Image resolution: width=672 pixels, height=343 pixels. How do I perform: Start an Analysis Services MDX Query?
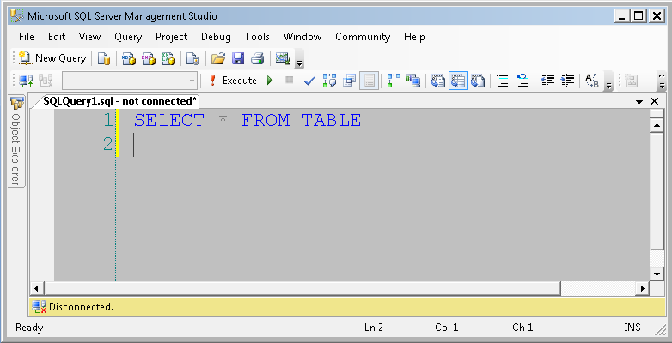pyautogui.click(x=129, y=58)
